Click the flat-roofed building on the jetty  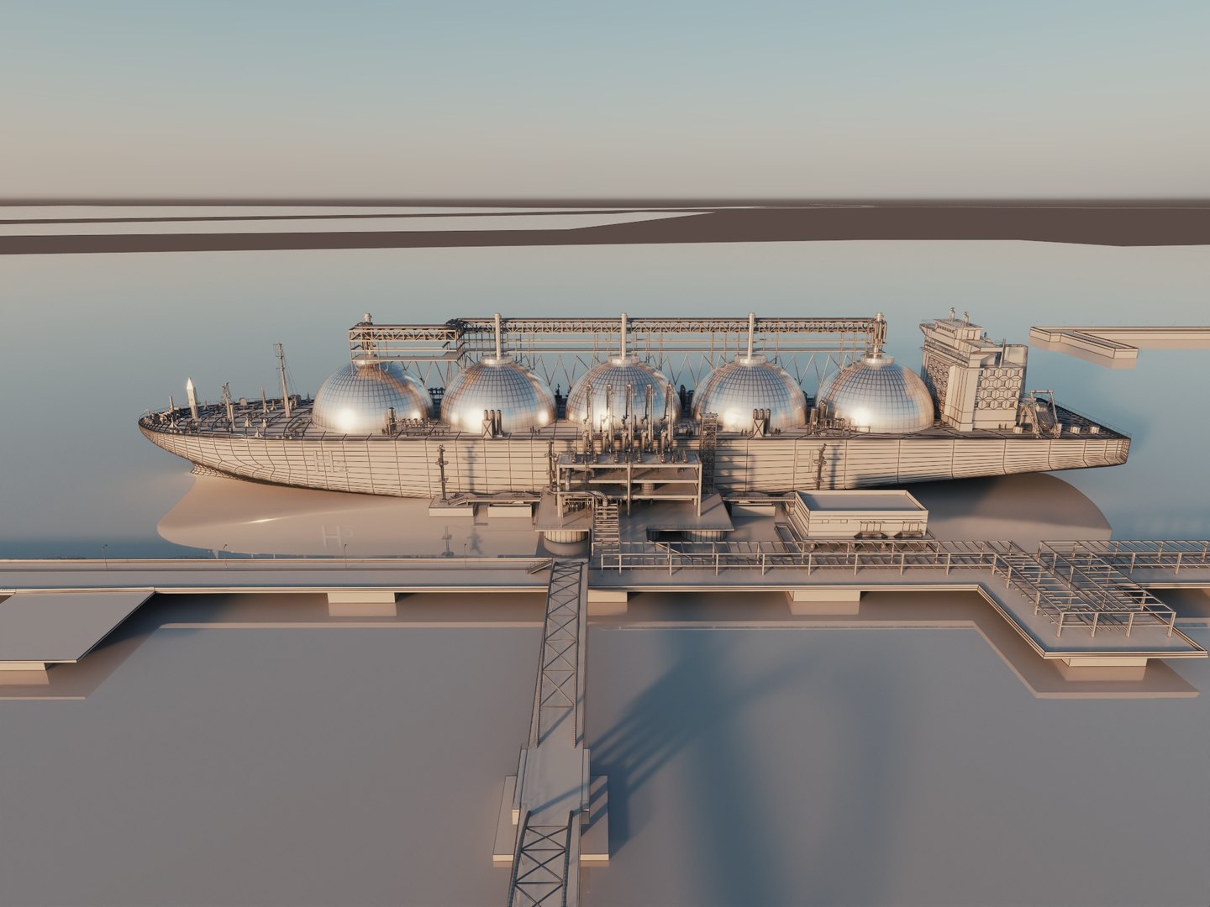click(x=860, y=515)
